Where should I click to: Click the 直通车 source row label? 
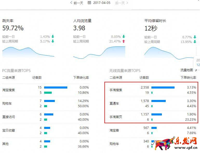pos(114,104)
